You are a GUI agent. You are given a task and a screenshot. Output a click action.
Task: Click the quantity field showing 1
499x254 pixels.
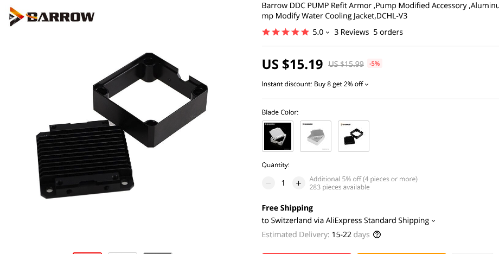283,183
